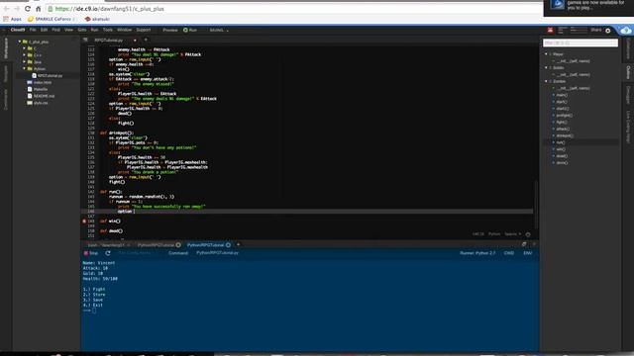Go to the browser home page

coord(38,9)
